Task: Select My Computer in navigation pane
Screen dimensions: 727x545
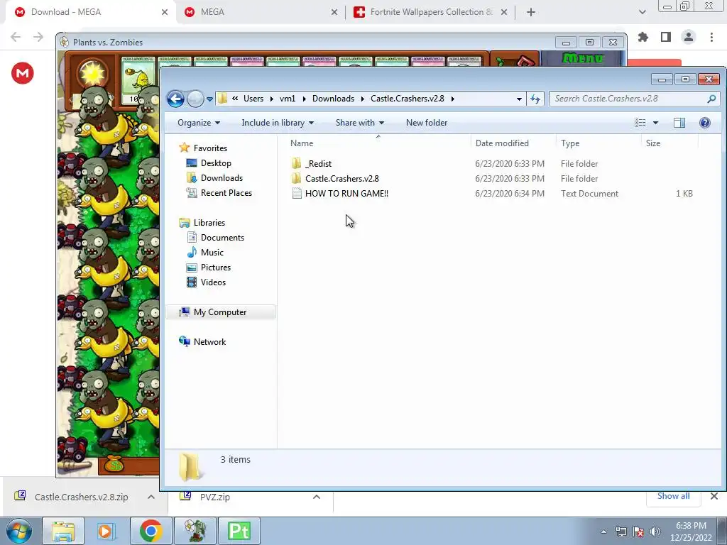Action: tap(220, 312)
